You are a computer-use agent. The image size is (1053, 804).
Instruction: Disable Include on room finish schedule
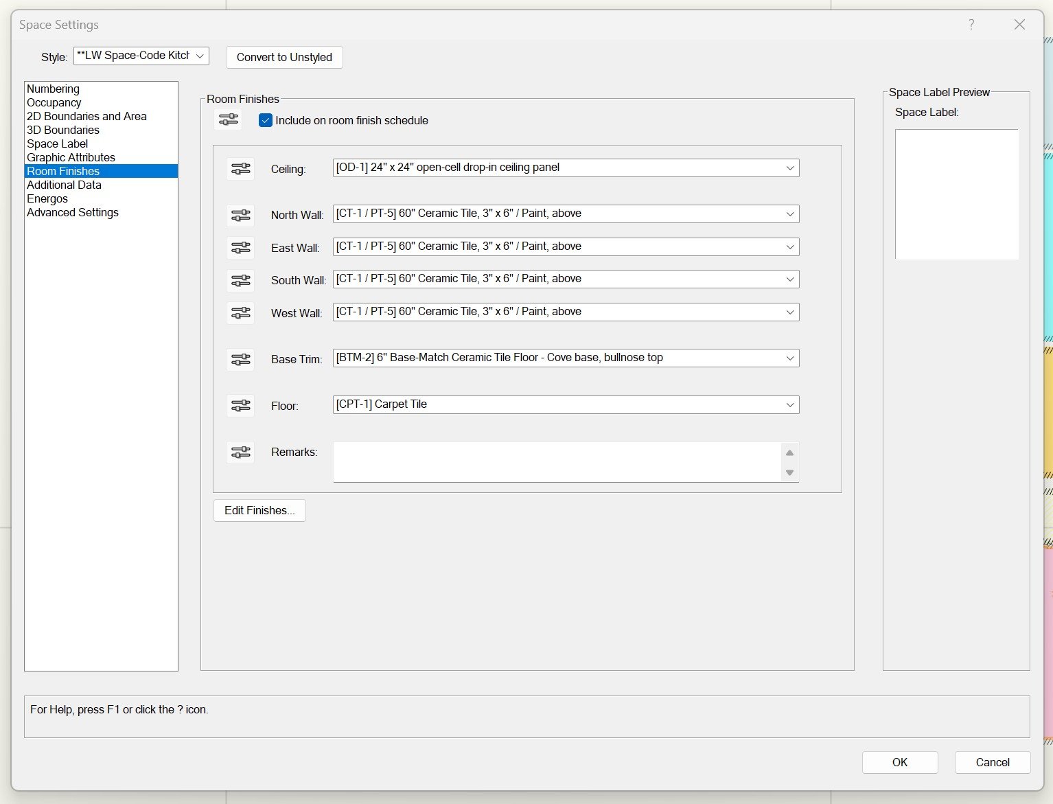(265, 120)
